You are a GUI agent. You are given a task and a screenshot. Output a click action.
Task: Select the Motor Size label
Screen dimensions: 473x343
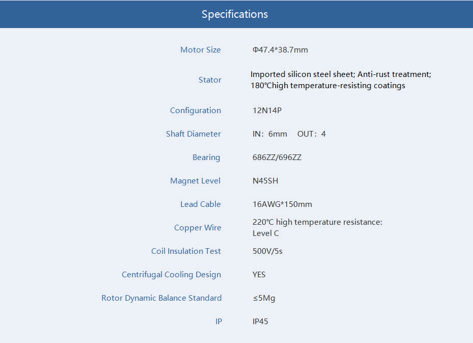pyautogui.click(x=200, y=50)
